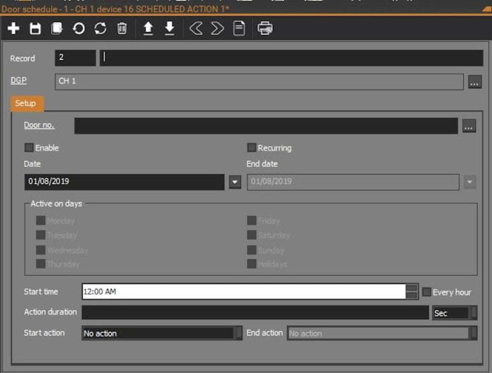Screen dimensions: 492x373
Task: Click the trash can delete icon
Action: point(122,29)
